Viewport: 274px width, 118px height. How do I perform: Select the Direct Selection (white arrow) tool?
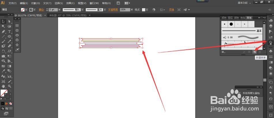(10, 22)
